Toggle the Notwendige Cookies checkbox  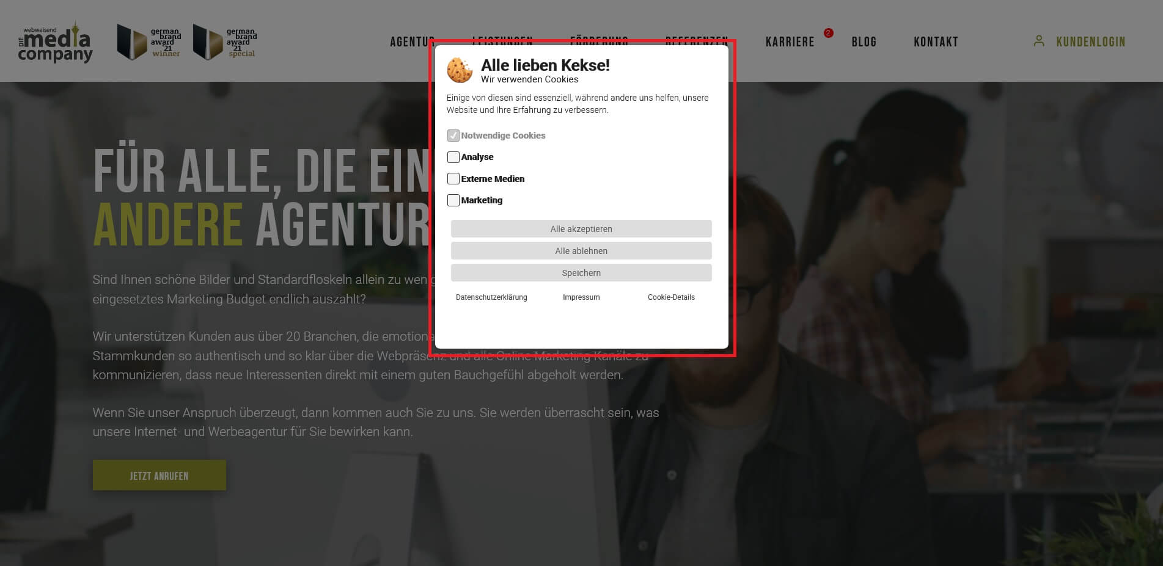pyautogui.click(x=453, y=136)
